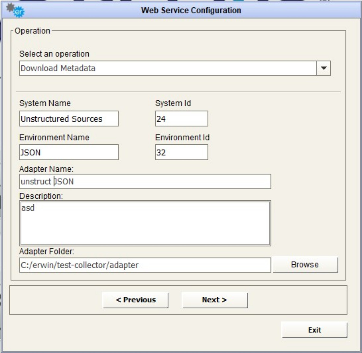Focus the System Name input field
This screenshot has height=353, width=362.
point(69,119)
